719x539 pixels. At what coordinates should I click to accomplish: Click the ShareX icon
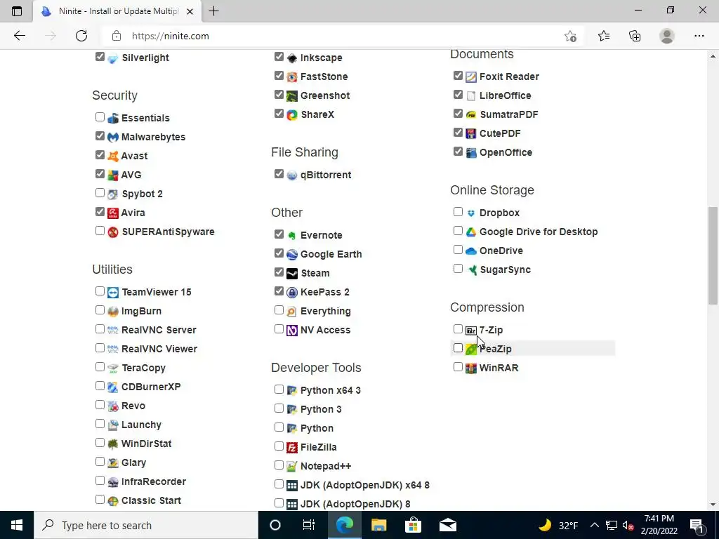292,114
